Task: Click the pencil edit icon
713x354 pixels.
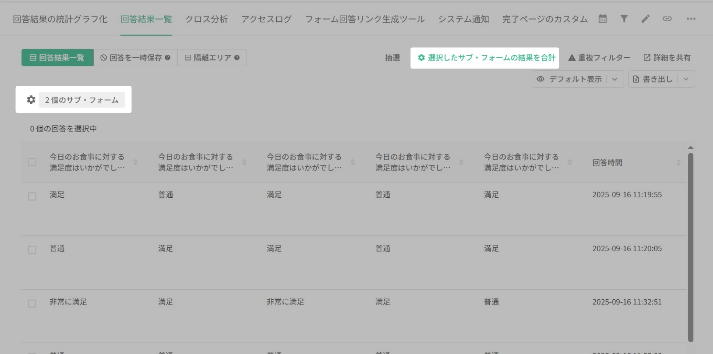Action: pyautogui.click(x=645, y=19)
